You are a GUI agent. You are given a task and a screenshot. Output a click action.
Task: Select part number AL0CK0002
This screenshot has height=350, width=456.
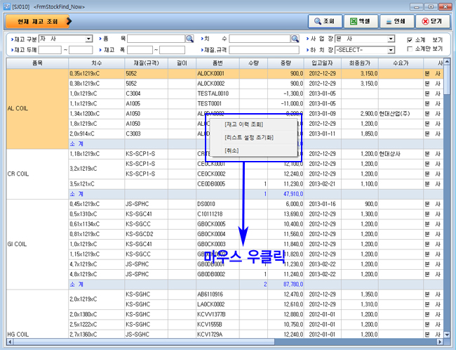217,84
